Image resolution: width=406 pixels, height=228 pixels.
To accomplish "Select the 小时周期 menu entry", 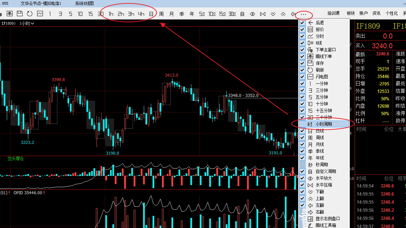I will (x=323, y=124).
